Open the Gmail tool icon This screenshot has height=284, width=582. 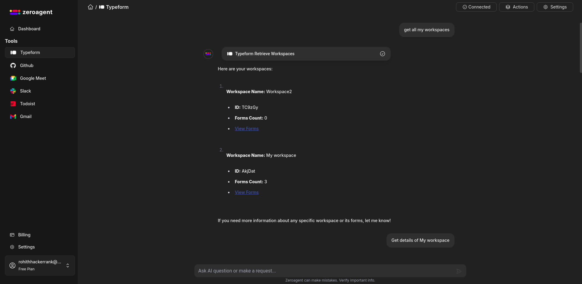point(13,117)
